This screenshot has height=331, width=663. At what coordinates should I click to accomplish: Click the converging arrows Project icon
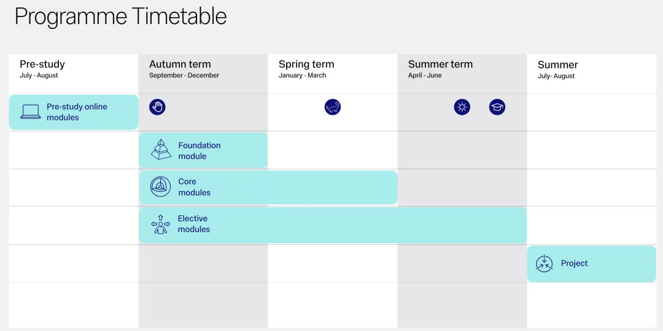coord(544,263)
